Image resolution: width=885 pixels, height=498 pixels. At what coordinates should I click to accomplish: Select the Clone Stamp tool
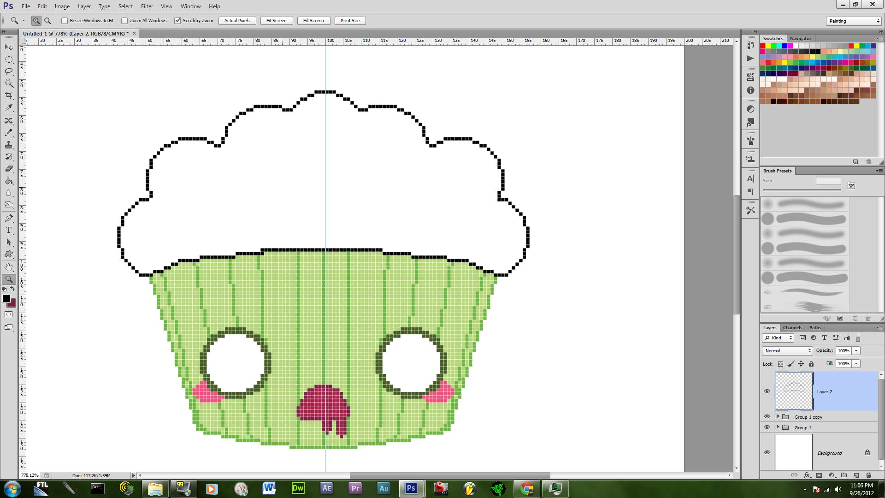click(9, 145)
